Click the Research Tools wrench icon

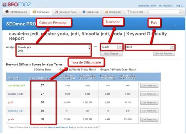(x=57, y=12)
